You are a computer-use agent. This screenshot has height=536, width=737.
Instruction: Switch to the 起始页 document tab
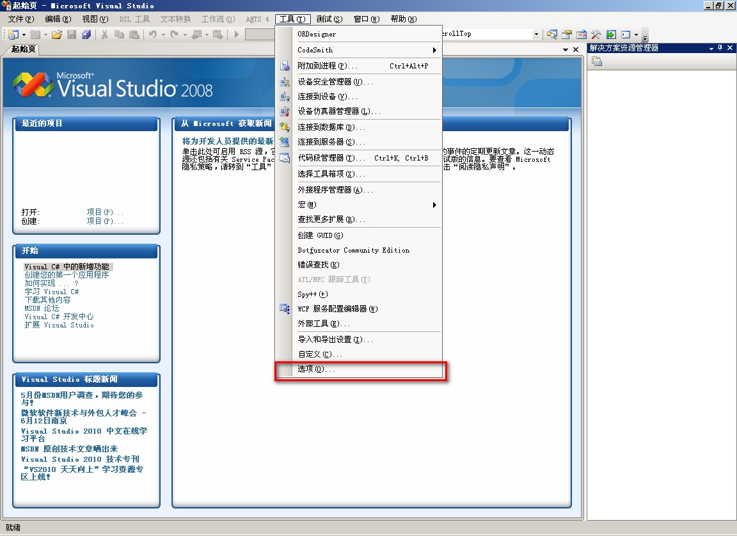click(22, 49)
